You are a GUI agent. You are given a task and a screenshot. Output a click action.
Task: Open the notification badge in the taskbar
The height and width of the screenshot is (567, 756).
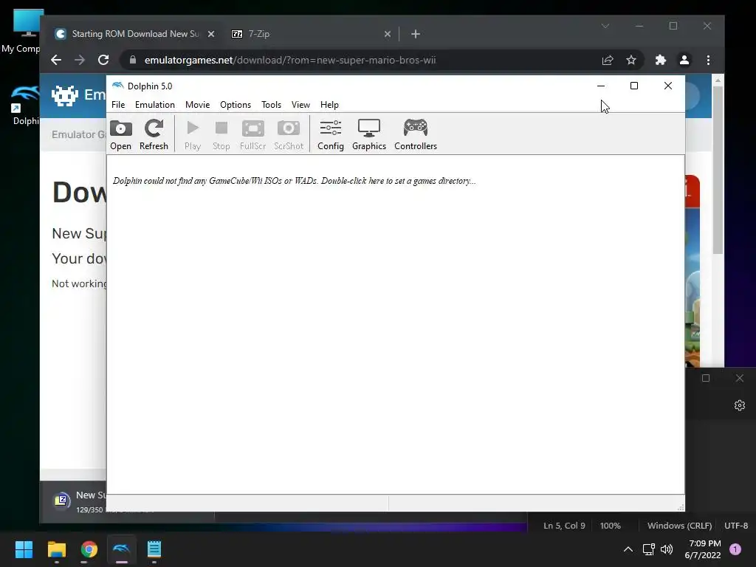735,549
